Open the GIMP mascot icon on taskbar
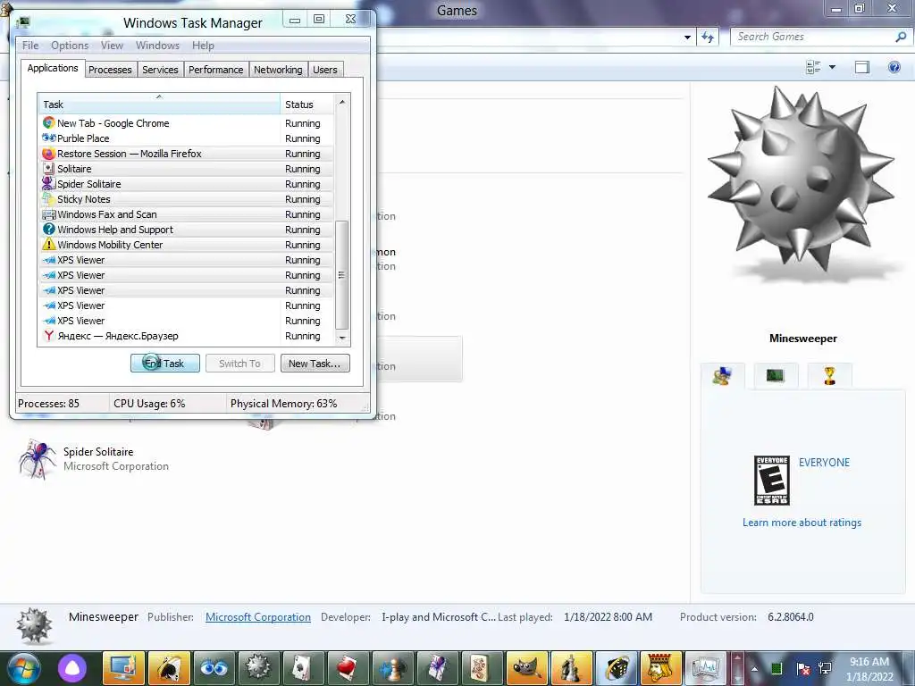The width and height of the screenshot is (915, 686). click(526, 668)
